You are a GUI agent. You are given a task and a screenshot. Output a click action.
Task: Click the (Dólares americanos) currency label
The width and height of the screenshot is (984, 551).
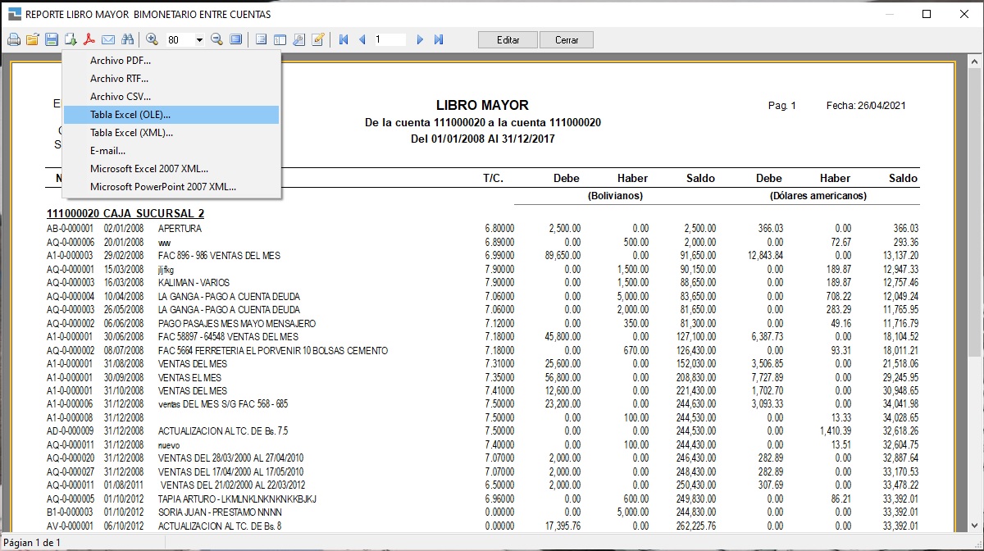tap(818, 196)
